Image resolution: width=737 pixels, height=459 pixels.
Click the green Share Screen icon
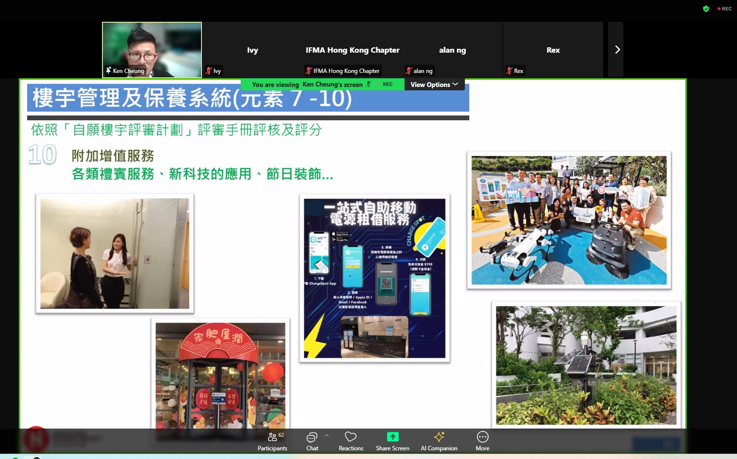tap(392, 437)
